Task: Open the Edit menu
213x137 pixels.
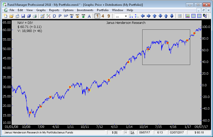Action: pyautogui.click(x=20, y=10)
